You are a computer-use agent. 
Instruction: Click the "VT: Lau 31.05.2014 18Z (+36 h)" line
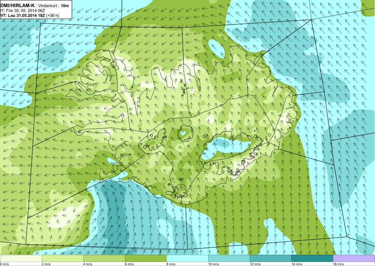click(x=30, y=15)
